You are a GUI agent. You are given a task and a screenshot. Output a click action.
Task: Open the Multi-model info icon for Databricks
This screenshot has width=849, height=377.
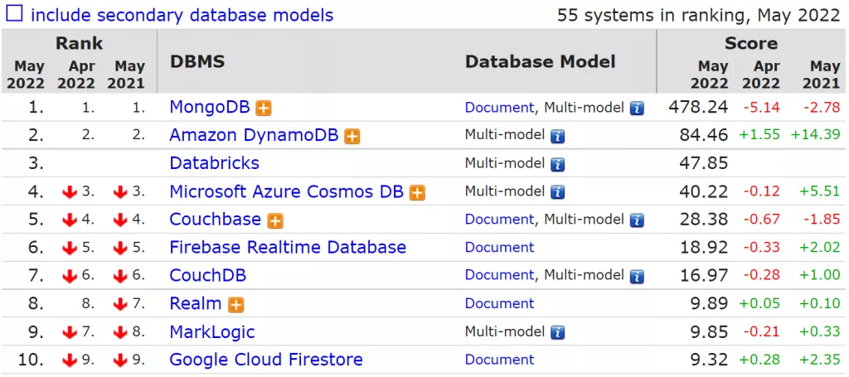click(558, 164)
